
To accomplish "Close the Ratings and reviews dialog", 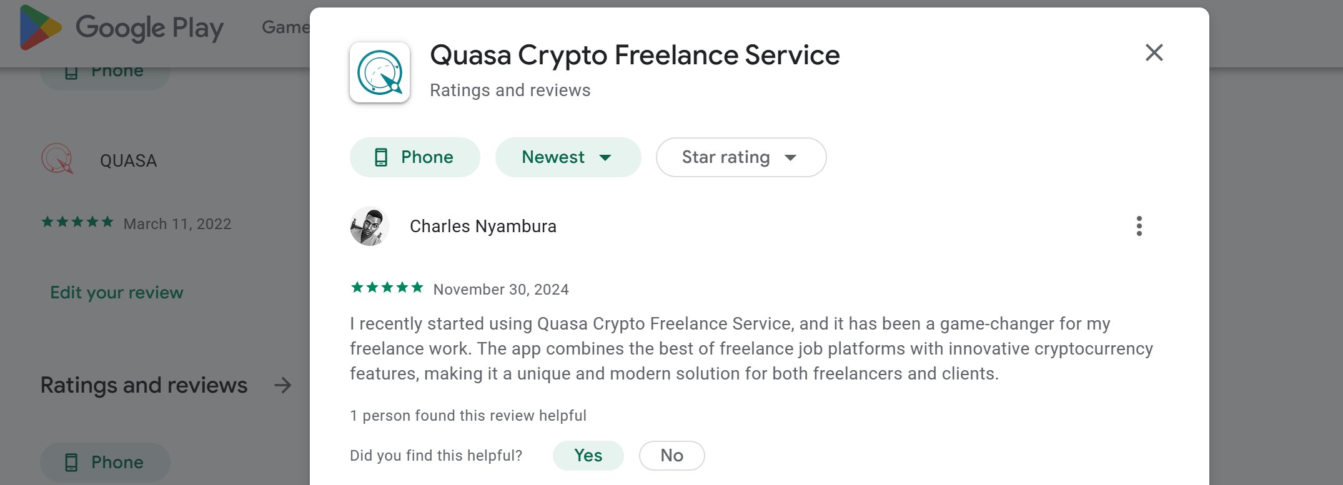I will pyautogui.click(x=1154, y=53).
